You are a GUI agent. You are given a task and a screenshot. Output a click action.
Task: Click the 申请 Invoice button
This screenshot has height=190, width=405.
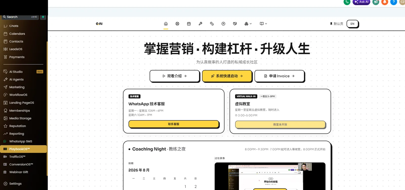point(279,76)
